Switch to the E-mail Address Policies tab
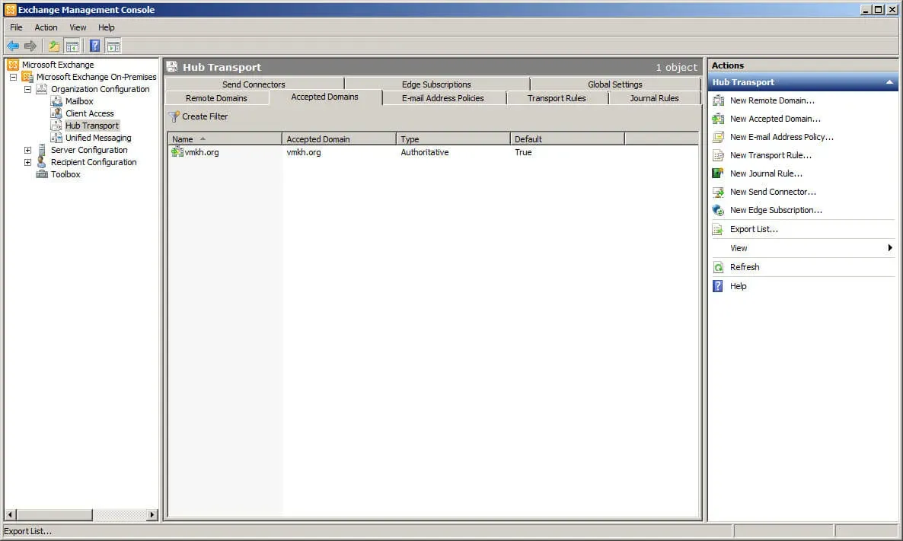The width and height of the screenshot is (903, 541). [x=443, y=98]
